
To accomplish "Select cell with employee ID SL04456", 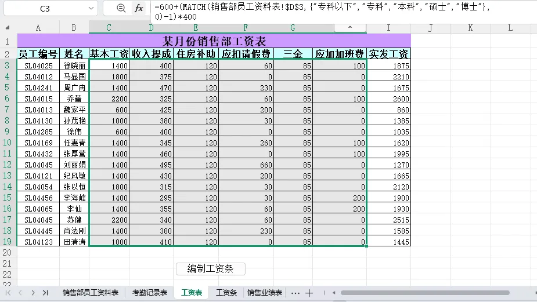I will (x=38, y=198).
